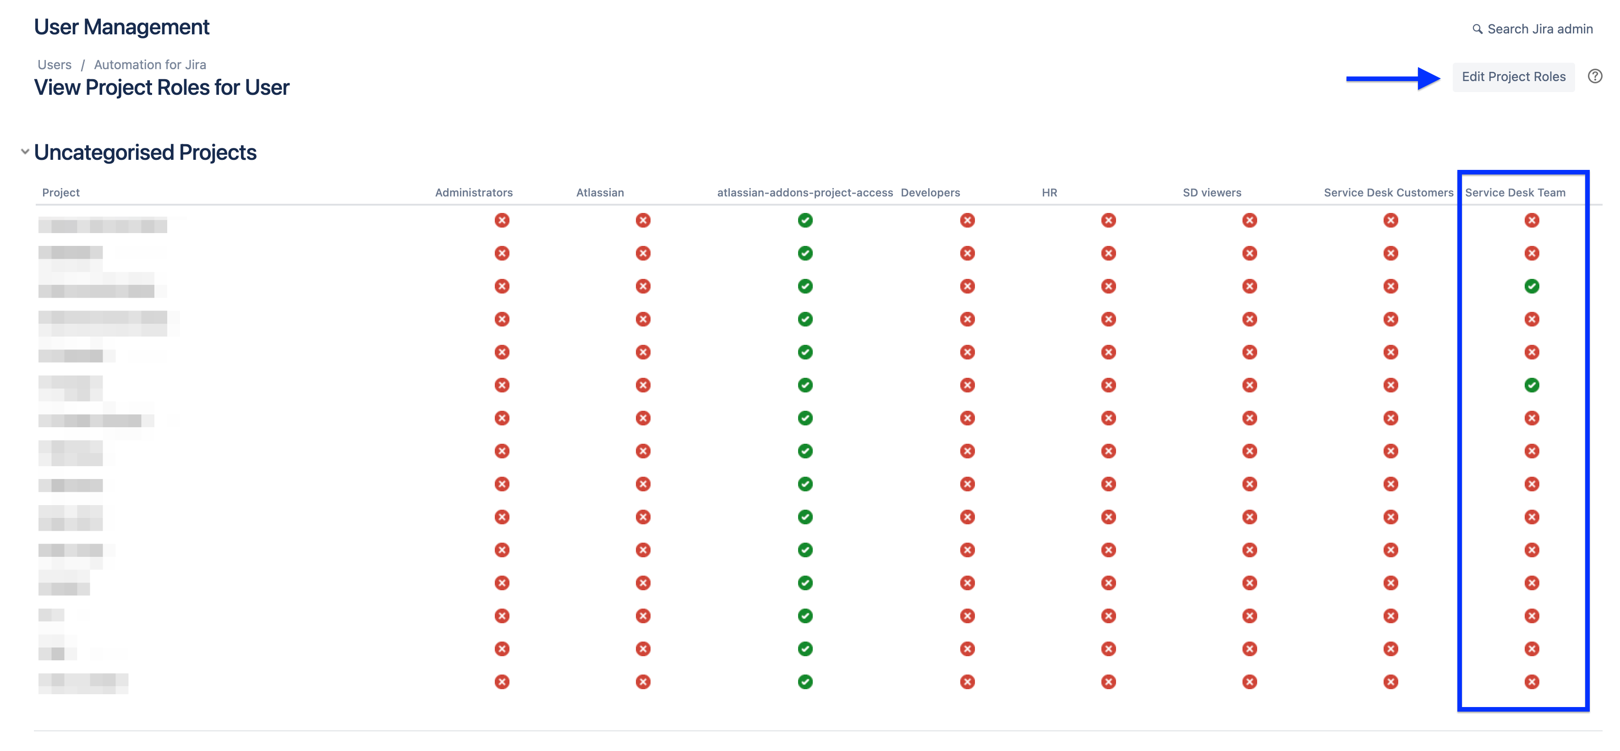Toggle the Service Desk Team role for the top project
Screen dimensions: 1620x751
tap(1531, 221)
